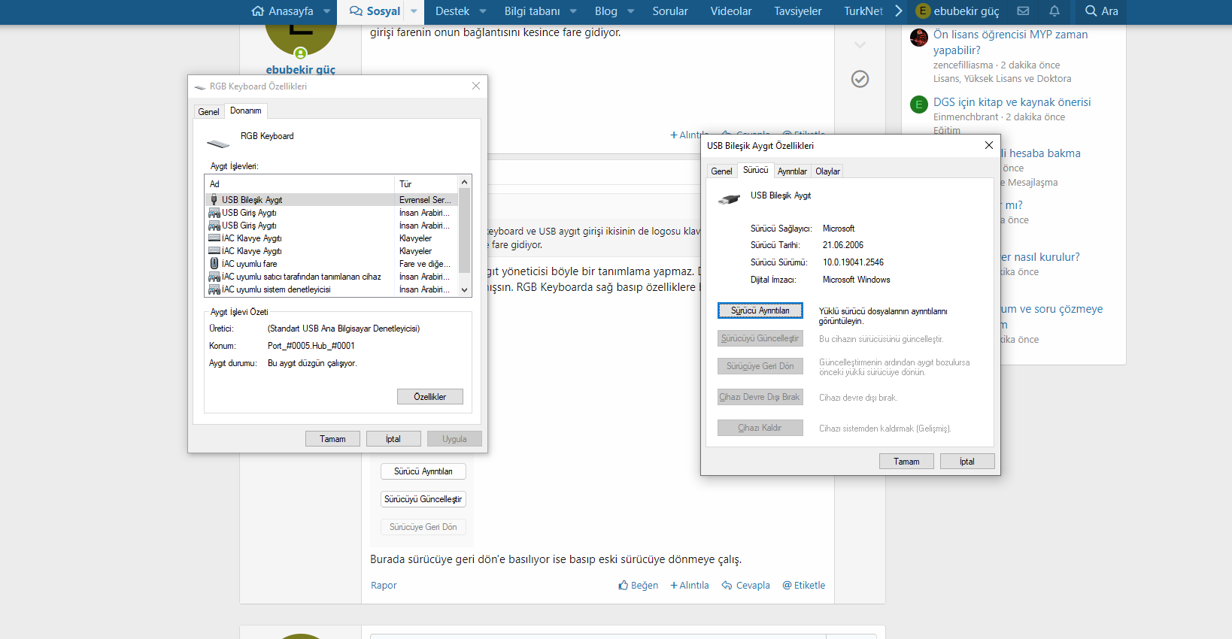Click the mouse icon of İAC uyumlu fare

coord(214,264)
